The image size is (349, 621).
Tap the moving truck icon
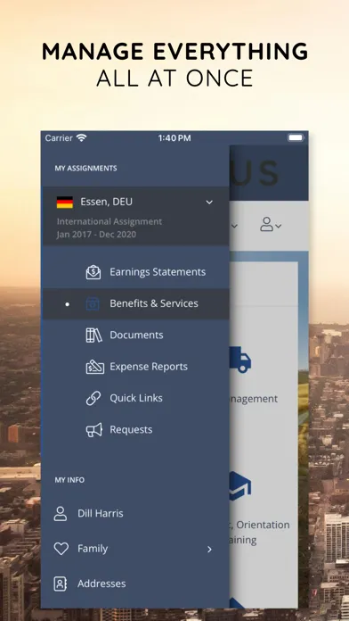tap(239, 360)
